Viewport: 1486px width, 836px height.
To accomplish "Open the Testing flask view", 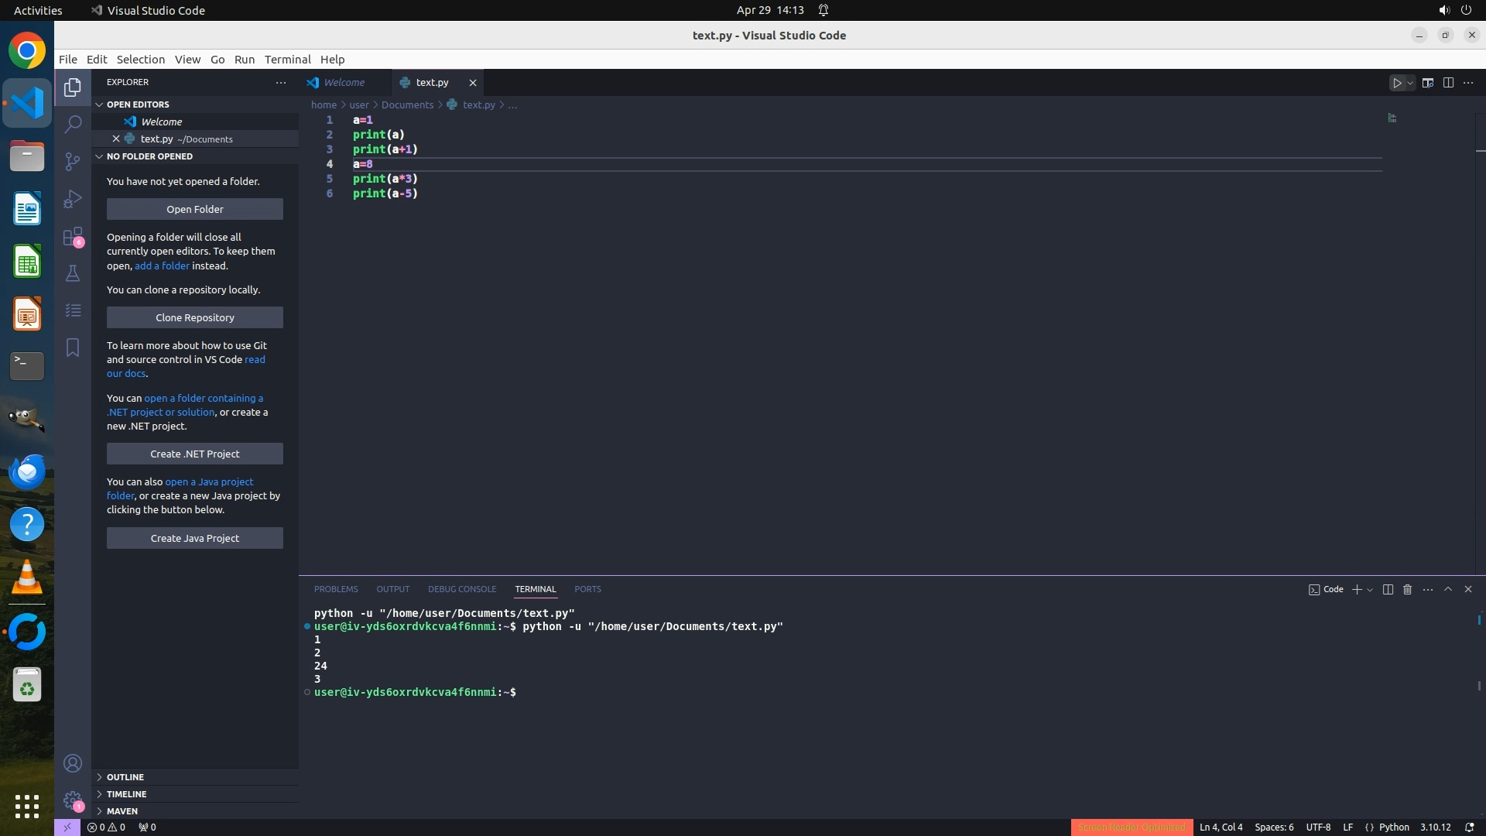I will pyautogui.click(x=73, y=273).
